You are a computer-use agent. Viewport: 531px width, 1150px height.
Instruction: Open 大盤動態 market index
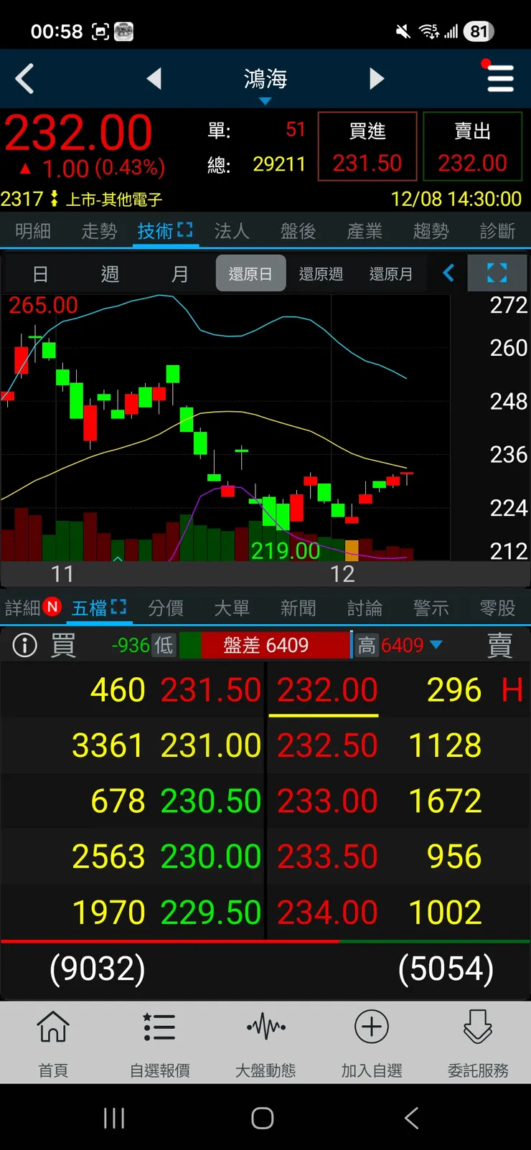tap(265, 1043)
